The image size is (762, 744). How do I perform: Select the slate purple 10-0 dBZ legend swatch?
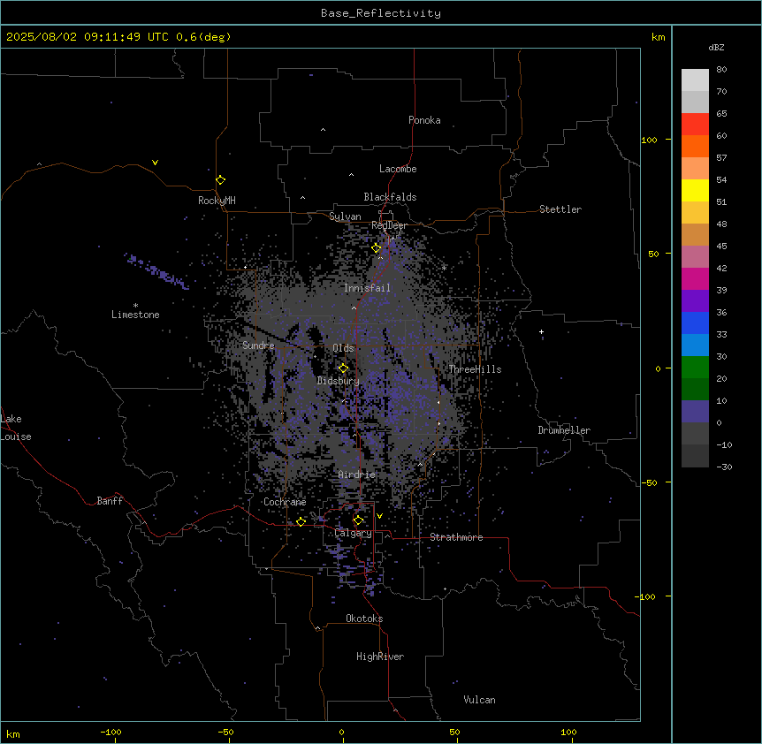click(695, 412)
